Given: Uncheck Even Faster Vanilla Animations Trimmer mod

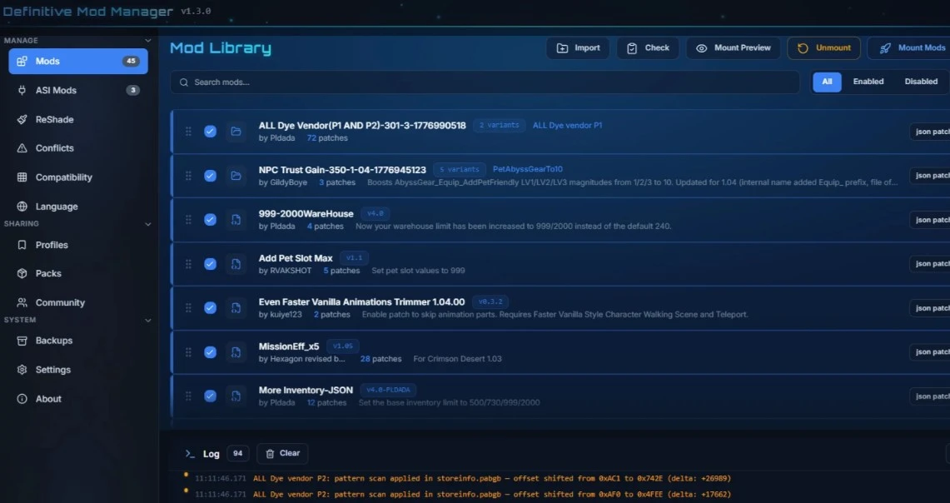Looking at the screenshot, I should (211, 308).
